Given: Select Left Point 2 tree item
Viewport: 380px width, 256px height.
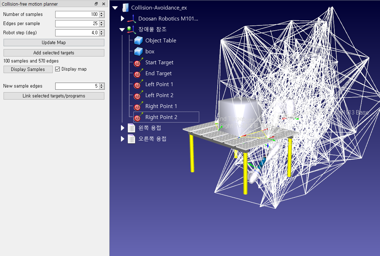Looking at the screenshot, I should 159,95.
